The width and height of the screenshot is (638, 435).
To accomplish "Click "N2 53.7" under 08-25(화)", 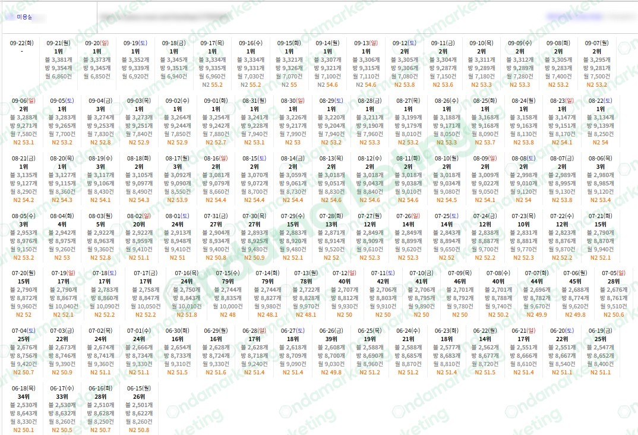I will [485, 143].
